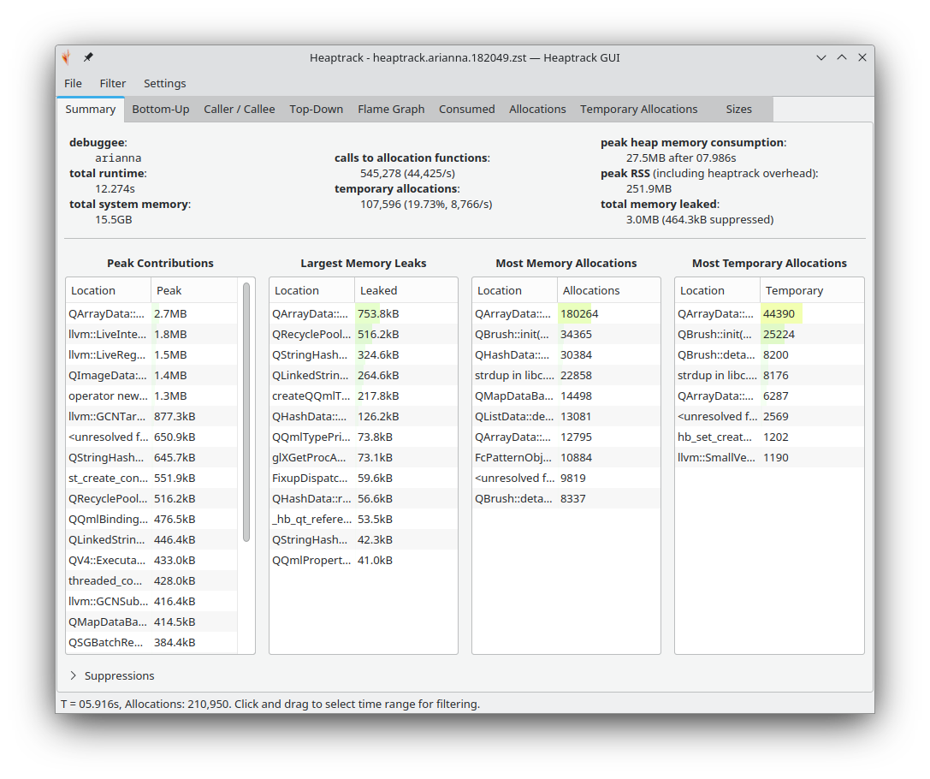Go to the Sizes tab
Screen dimensions: 930x779
pos(738,109)
